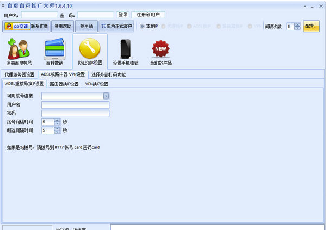Click the 3g拨号 hint text line
This screenshot has width=327, height=230.
click(53, 147)
